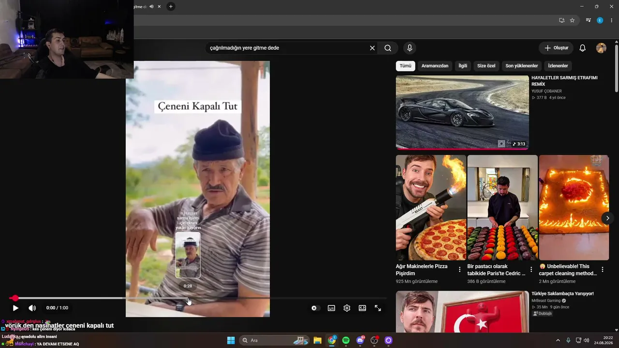This screenshot has height=348, width=619.
Task: Open Google Chrome from the taskbar
Action: 332,340
